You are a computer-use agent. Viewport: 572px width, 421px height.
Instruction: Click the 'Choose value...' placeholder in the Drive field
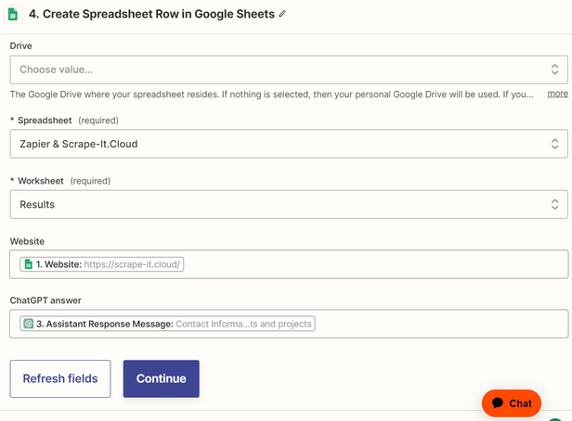click(56, 70)
